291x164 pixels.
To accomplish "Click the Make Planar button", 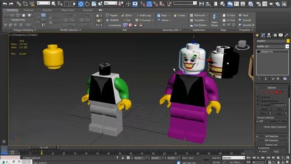I will point(214,20).
